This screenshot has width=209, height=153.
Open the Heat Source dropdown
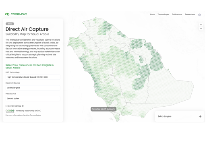point(33,98)
